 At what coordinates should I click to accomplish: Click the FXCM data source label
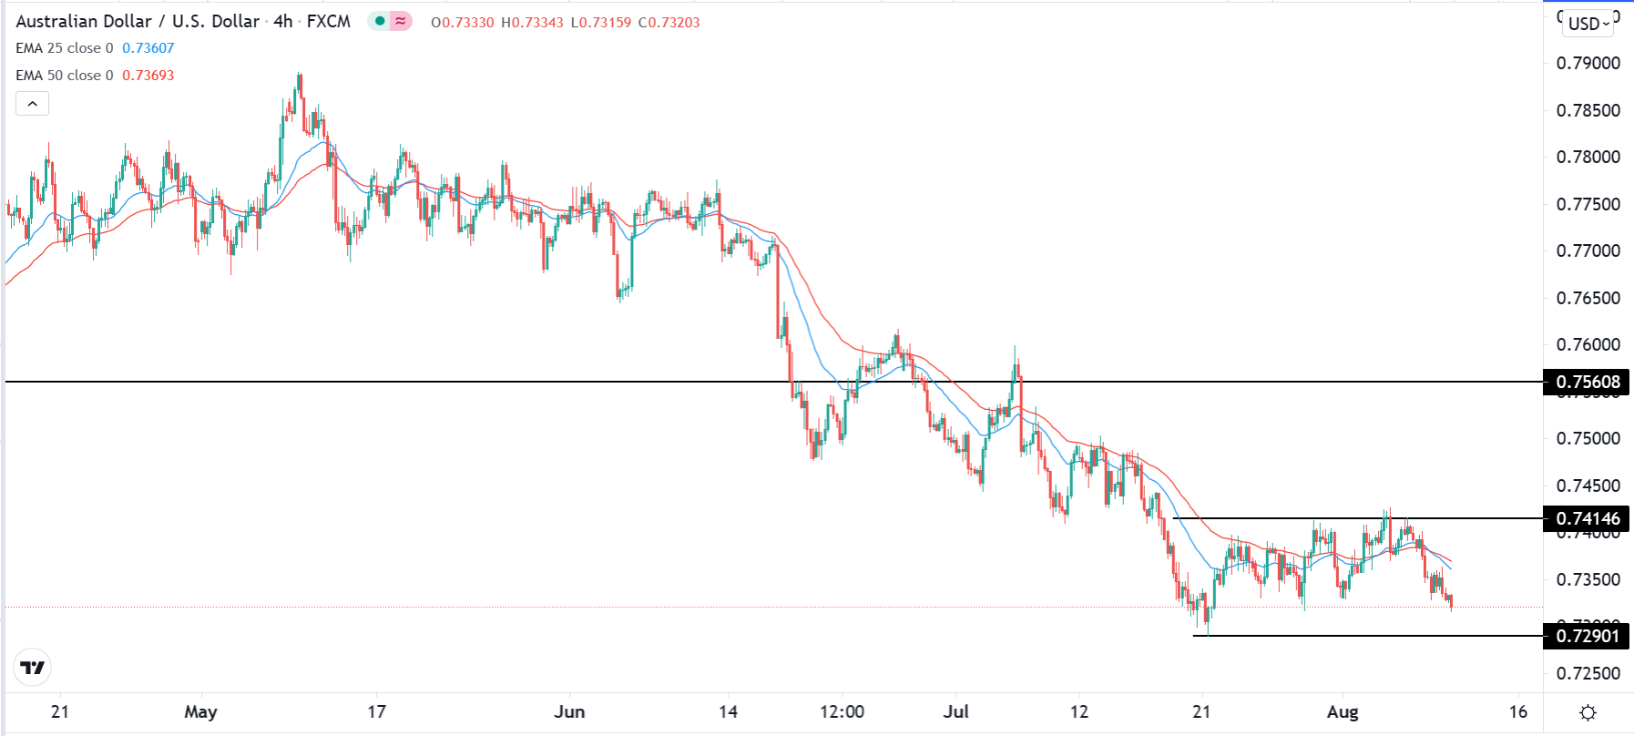(328, 21)
